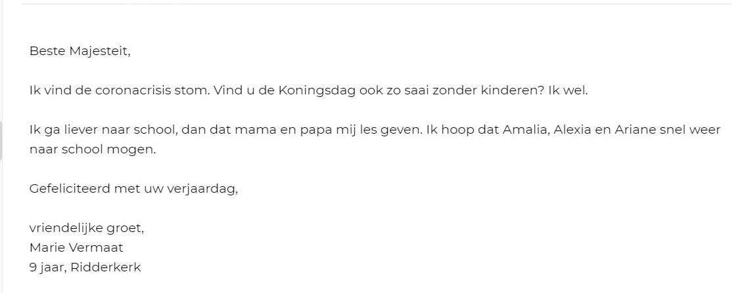
Task: Click the closing 'vriendelijke groet,'
Action: pos(87,229)
